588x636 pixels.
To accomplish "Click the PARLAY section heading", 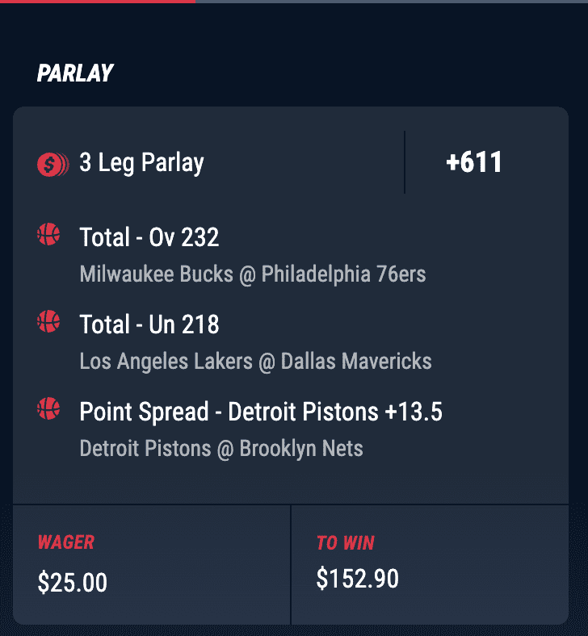I will tap(75, 73).
